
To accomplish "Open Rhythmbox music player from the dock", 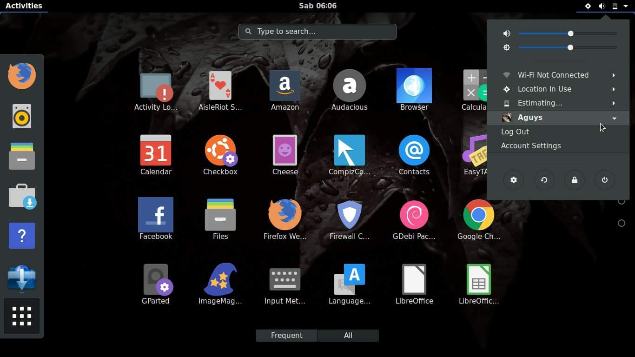I will pyautogui.click(x=21, y=117).
